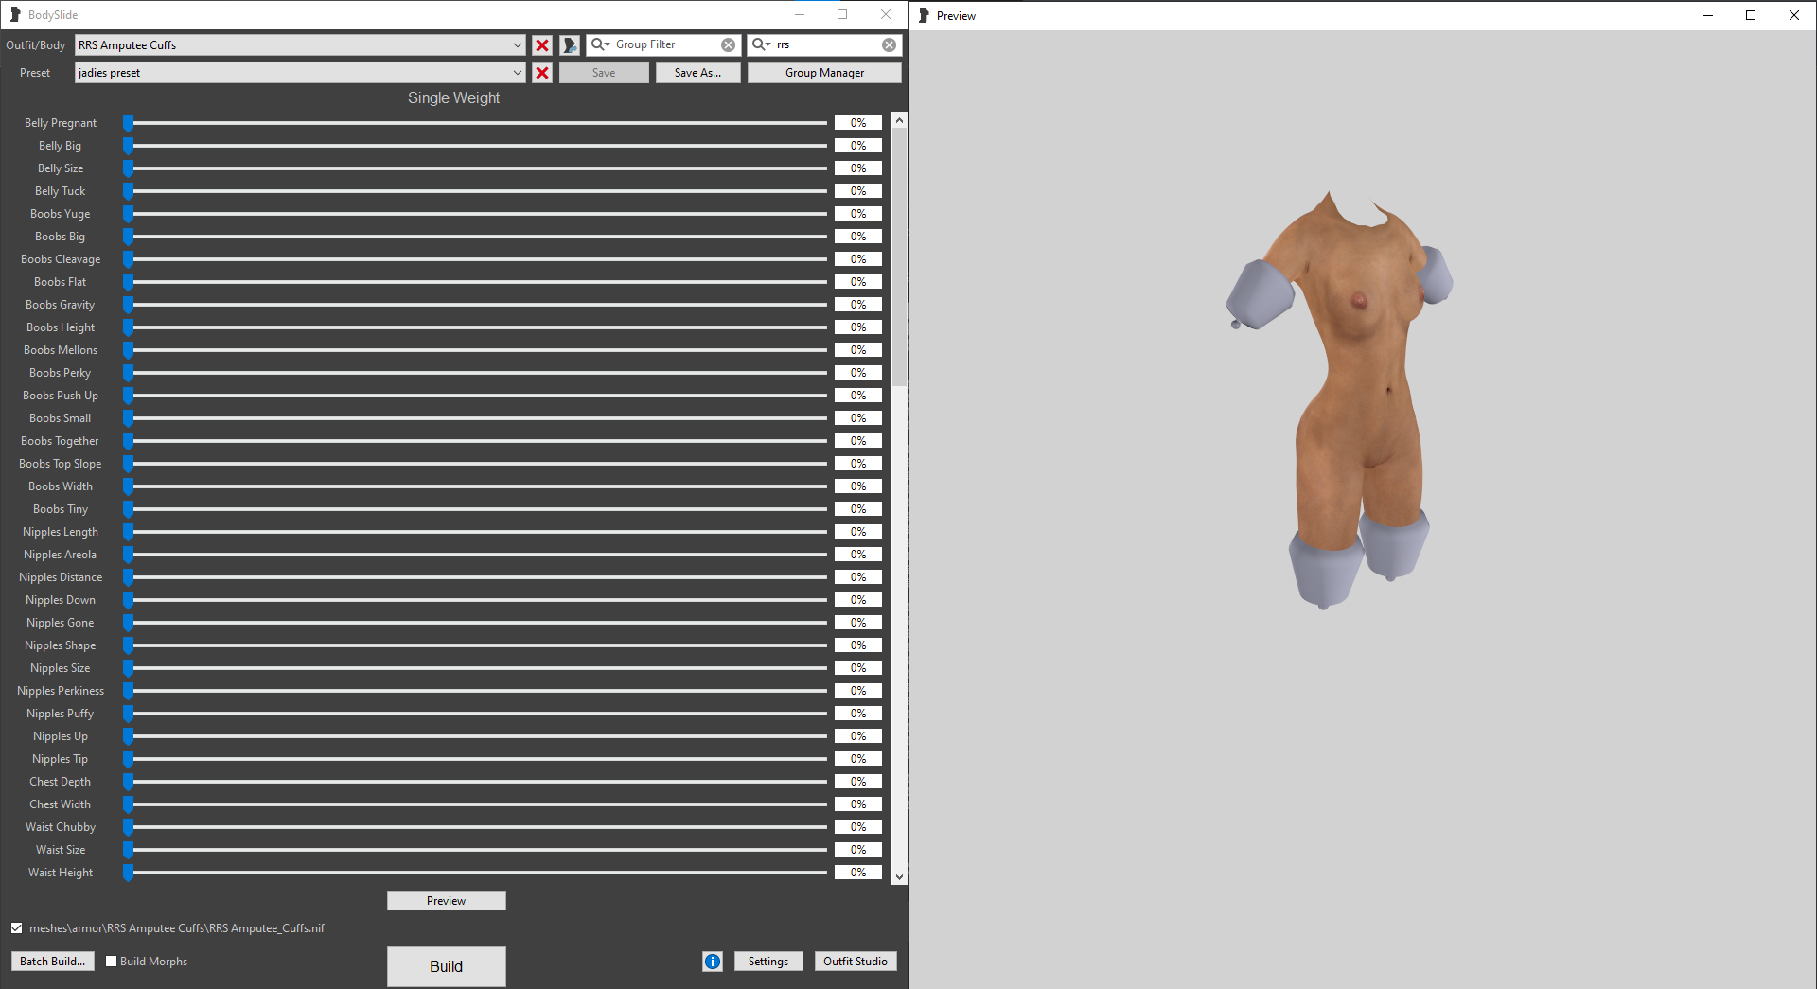This screenshot has height=989, width=1817.
Task: Click the Boobs Mellons percentage field
Action: [858, 350]
